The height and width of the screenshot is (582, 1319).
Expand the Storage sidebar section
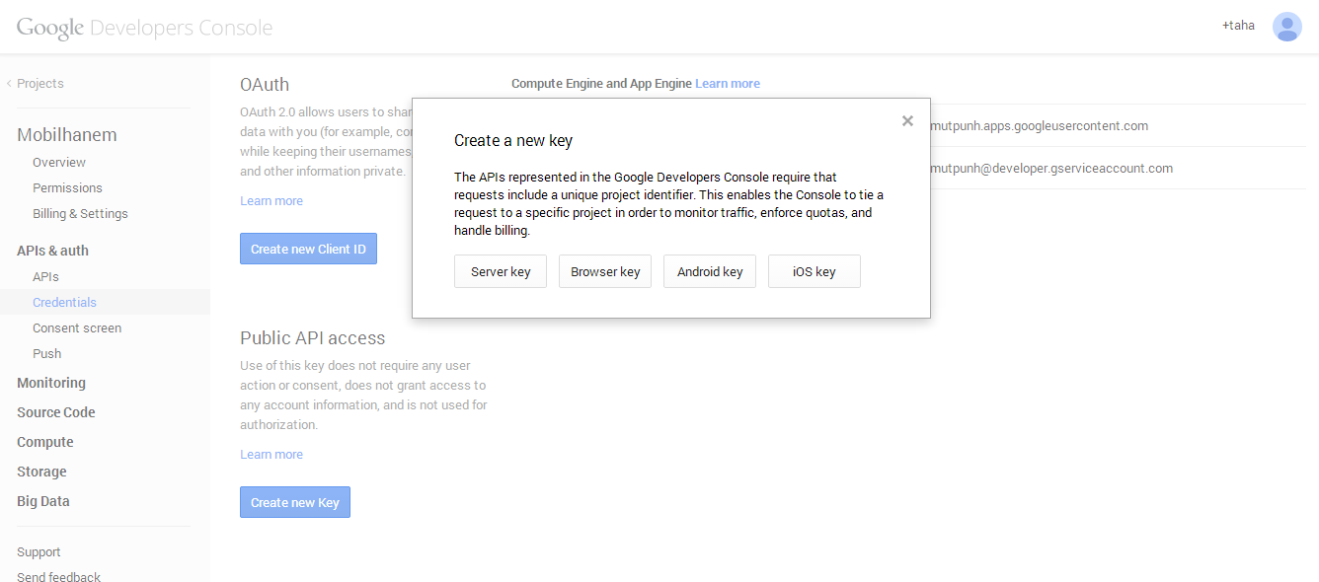[x=41, y=472]
